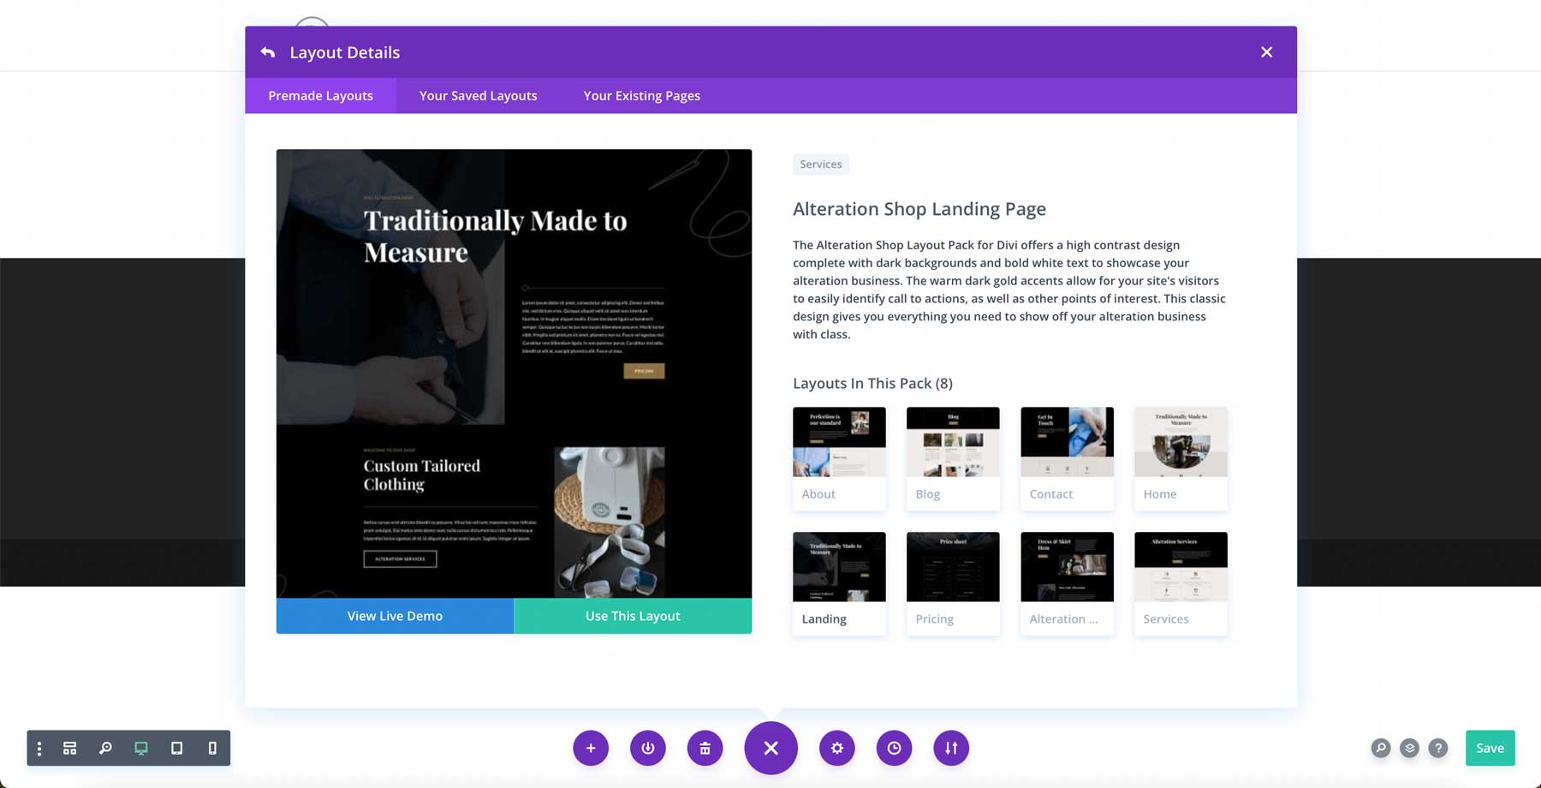Open the Your Existing Pages tab
Image resolution: width=1541 pixels, height=788 pixels.
tap(641, 95)
